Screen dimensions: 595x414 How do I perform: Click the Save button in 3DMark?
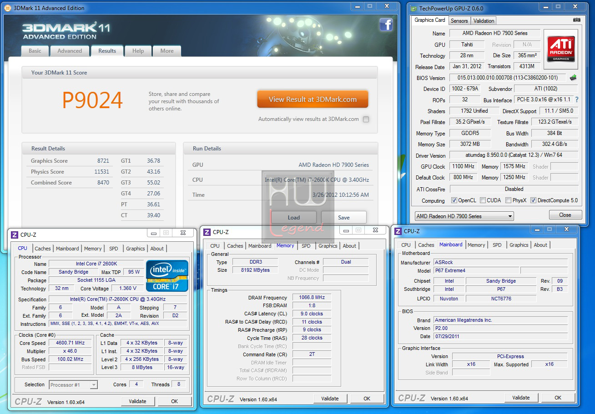coord(344,218)
